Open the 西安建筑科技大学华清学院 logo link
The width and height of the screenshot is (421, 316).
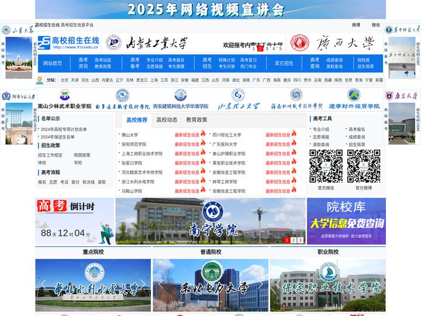[181, 99]
